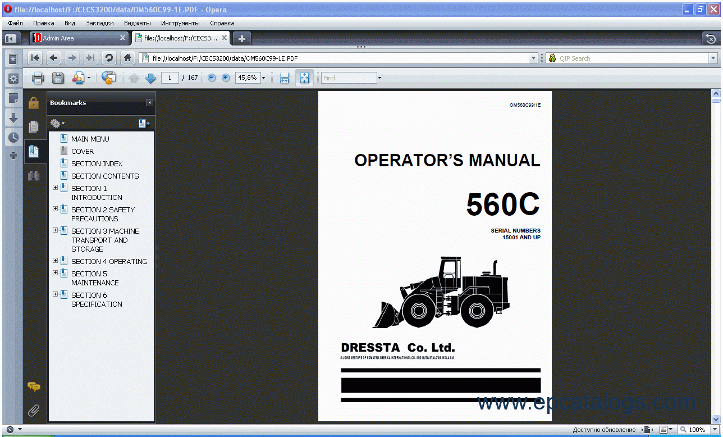Show the page thumbnails pane icon
This screenshot has height=437, width=723.
pyautogui.click(x=34, y=127)
